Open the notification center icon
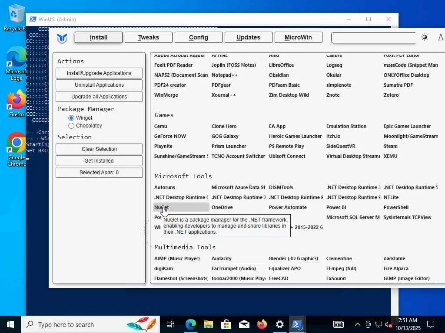Viewport: 445px width, 333px height. pos(431,324)
